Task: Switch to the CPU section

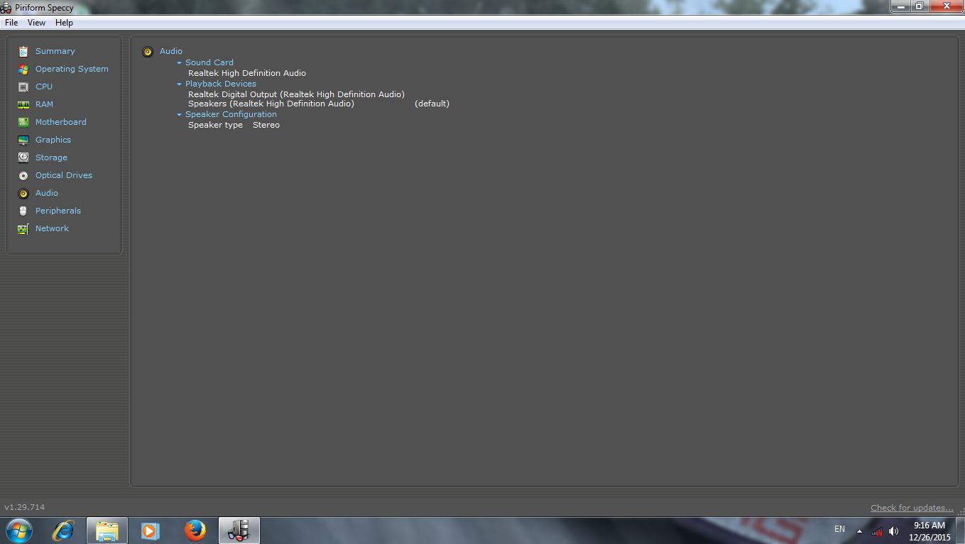Action: click(44, 87)
